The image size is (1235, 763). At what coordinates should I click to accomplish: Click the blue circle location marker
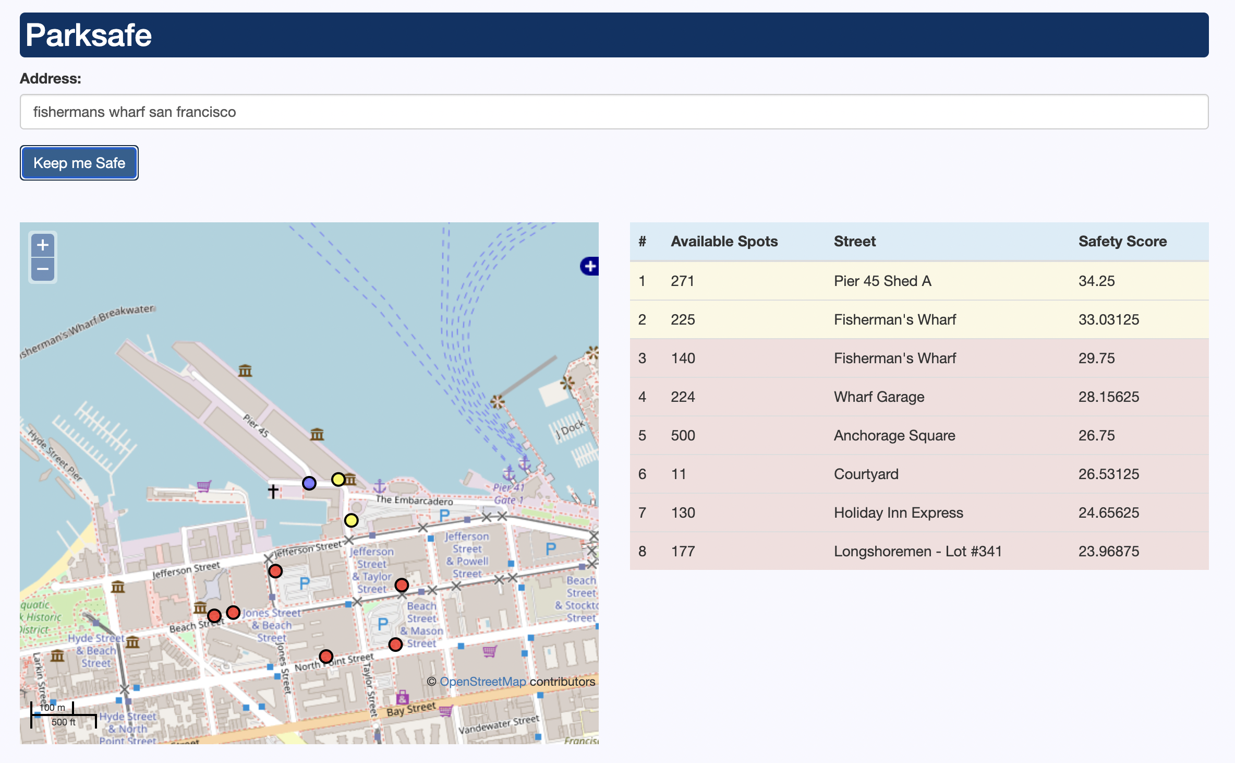[x=309, y=483]
